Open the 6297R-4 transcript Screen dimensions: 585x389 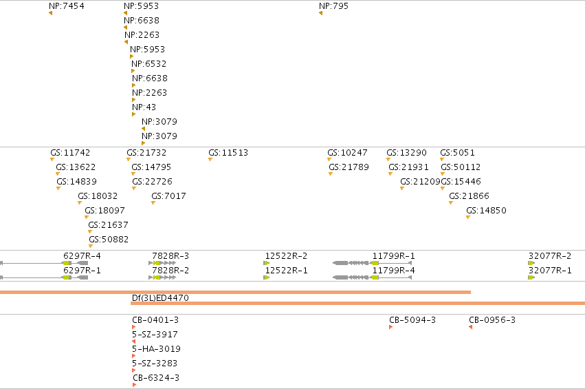tap(44, 263)
